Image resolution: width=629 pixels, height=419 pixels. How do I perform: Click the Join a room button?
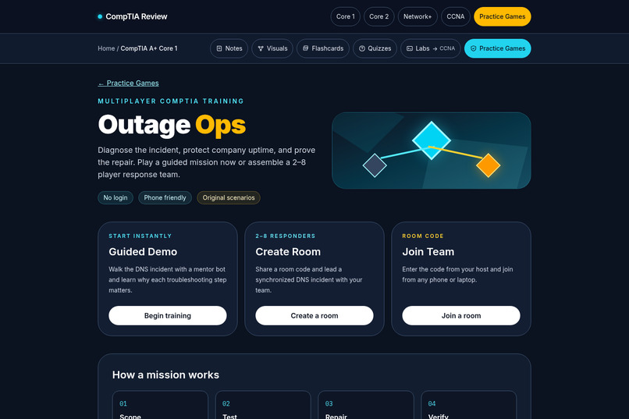461,315
